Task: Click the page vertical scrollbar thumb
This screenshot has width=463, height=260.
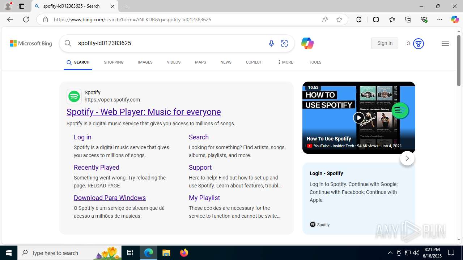Action: click(459, 61)
